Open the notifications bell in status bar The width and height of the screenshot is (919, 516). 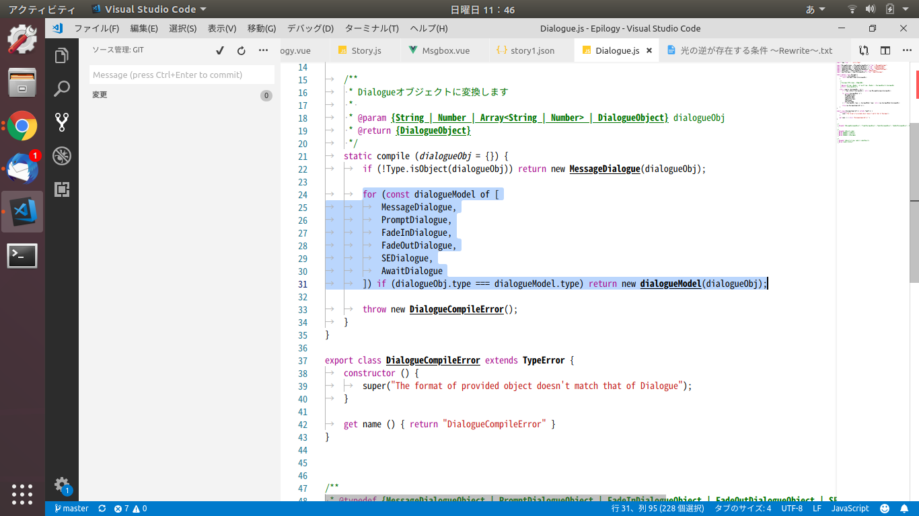905,509
